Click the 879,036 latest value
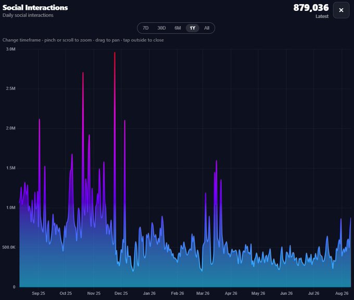 311,8
